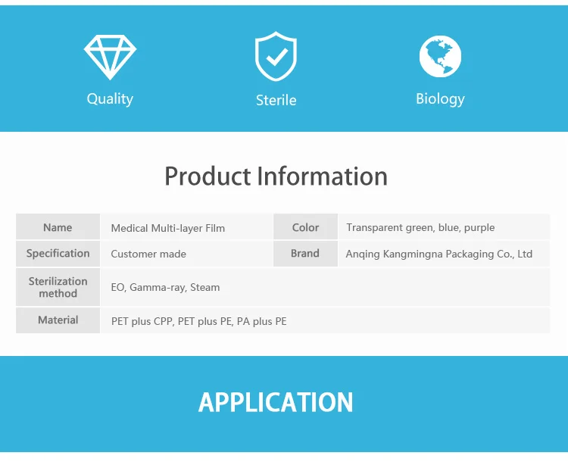Screen dimensions: 568x462
Task: Click the Brand header cell
Action: click(x=305, y=253)
